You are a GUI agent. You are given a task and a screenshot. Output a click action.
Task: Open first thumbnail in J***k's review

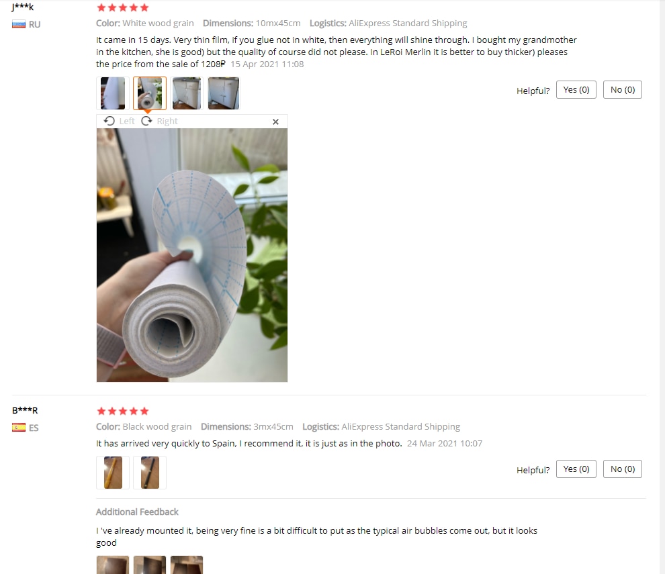[x=113, y=93]
